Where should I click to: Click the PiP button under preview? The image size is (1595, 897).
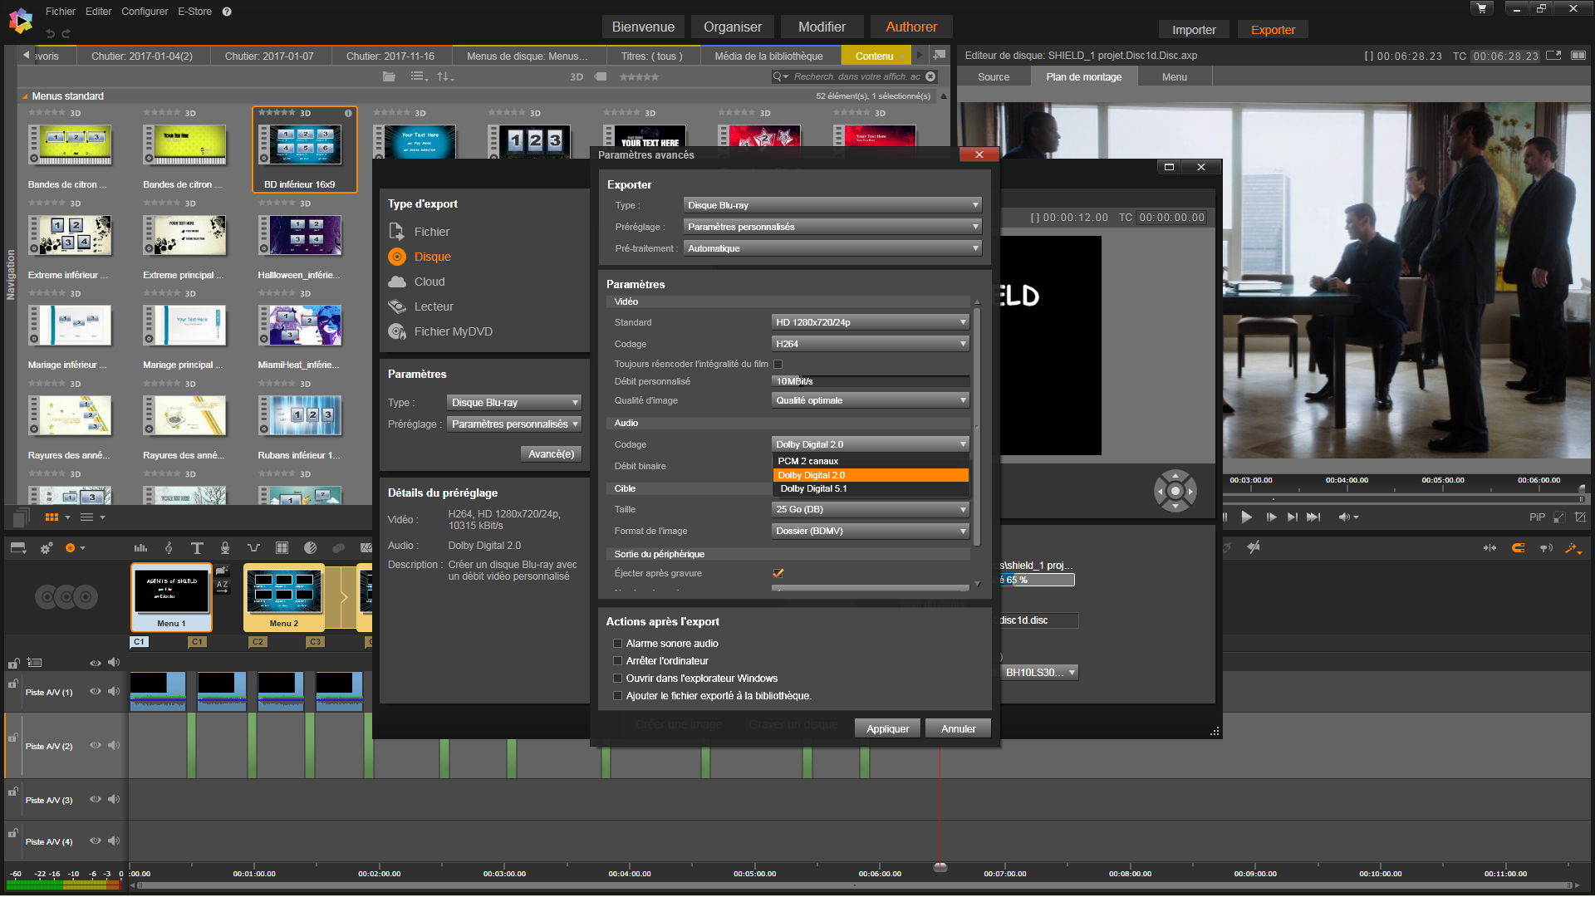coord(1537,517)
